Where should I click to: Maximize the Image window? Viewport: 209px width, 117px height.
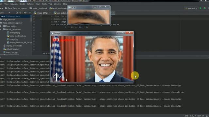pyautogui.click(x=123, y=33)
